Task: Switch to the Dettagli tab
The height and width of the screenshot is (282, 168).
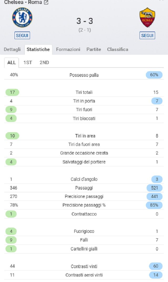Action: [x=12, y=49]
